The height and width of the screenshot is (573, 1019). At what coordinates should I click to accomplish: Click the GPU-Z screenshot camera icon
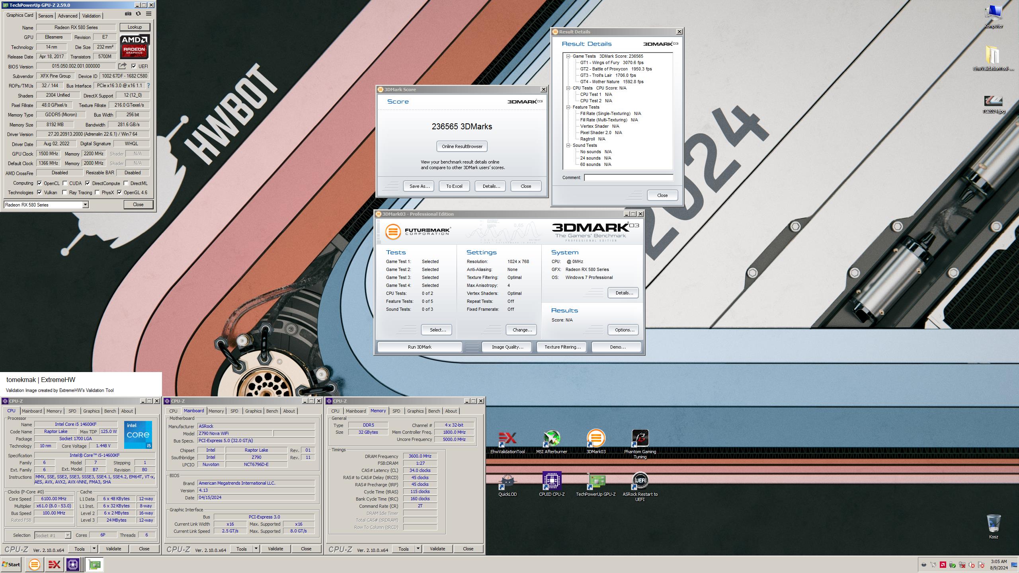[x=128, y=14]
